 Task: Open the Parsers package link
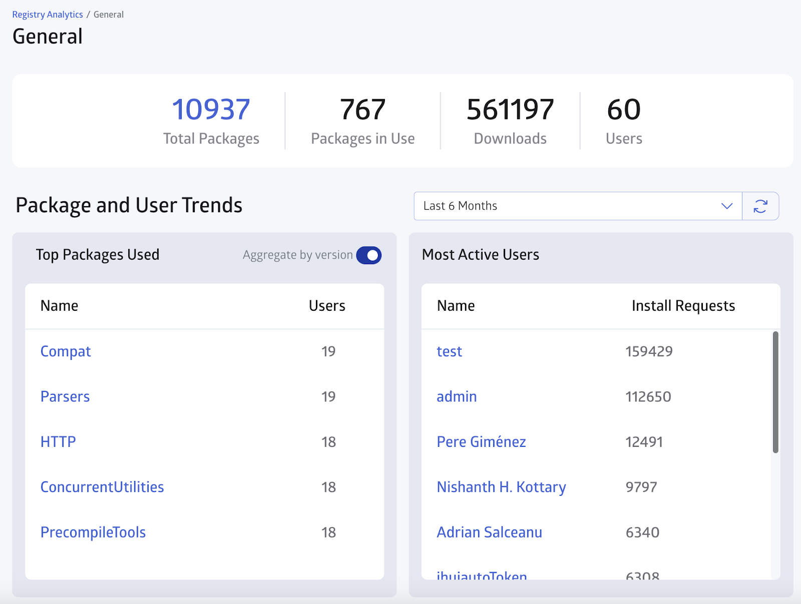pos(65,397)
